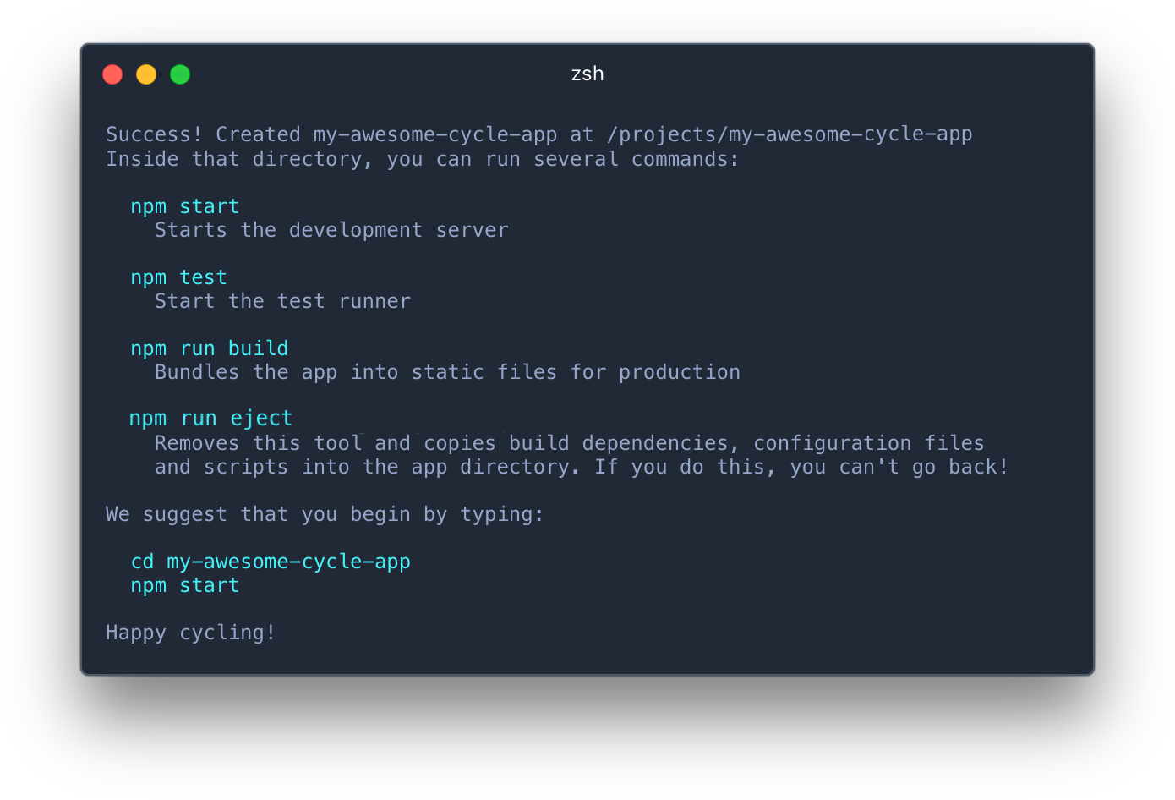Click the 'you can't go back!' warning text
This screenshot has height=800, width=1175.
899,468
